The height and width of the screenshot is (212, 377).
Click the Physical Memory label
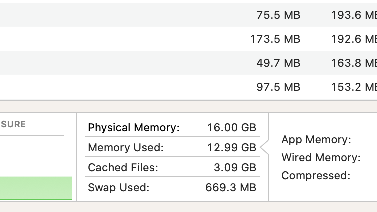tap(133, 128)
